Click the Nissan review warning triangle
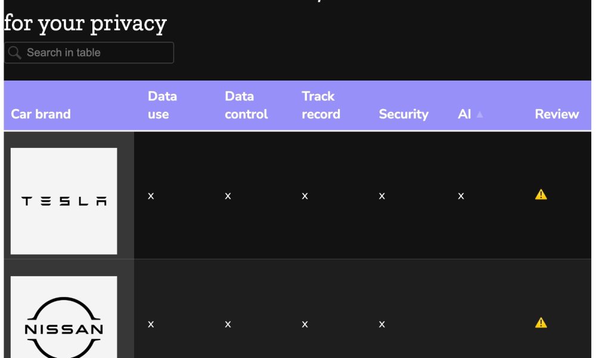Viewport: 596px width, 358px height. [x=541, y=323]
